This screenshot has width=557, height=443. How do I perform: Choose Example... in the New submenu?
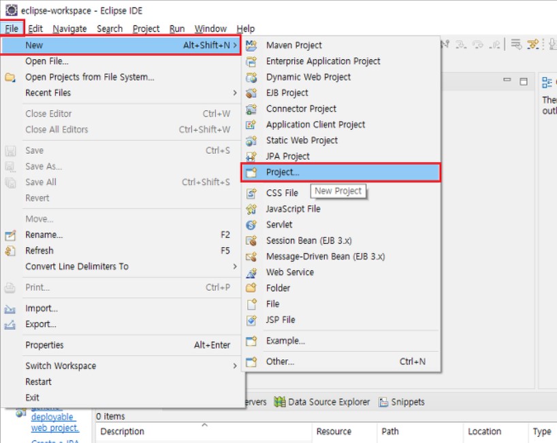click(341, 341)
